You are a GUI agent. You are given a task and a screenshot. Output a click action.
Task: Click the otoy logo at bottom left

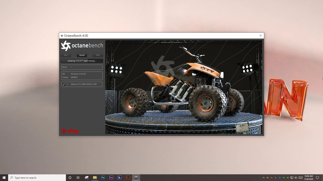pos(70,131)
